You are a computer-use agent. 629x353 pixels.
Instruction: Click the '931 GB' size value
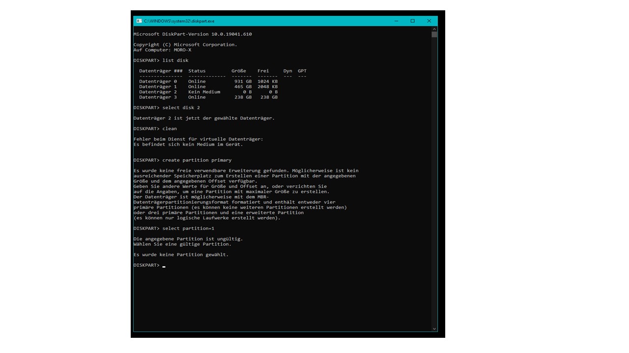pos(243,81)
